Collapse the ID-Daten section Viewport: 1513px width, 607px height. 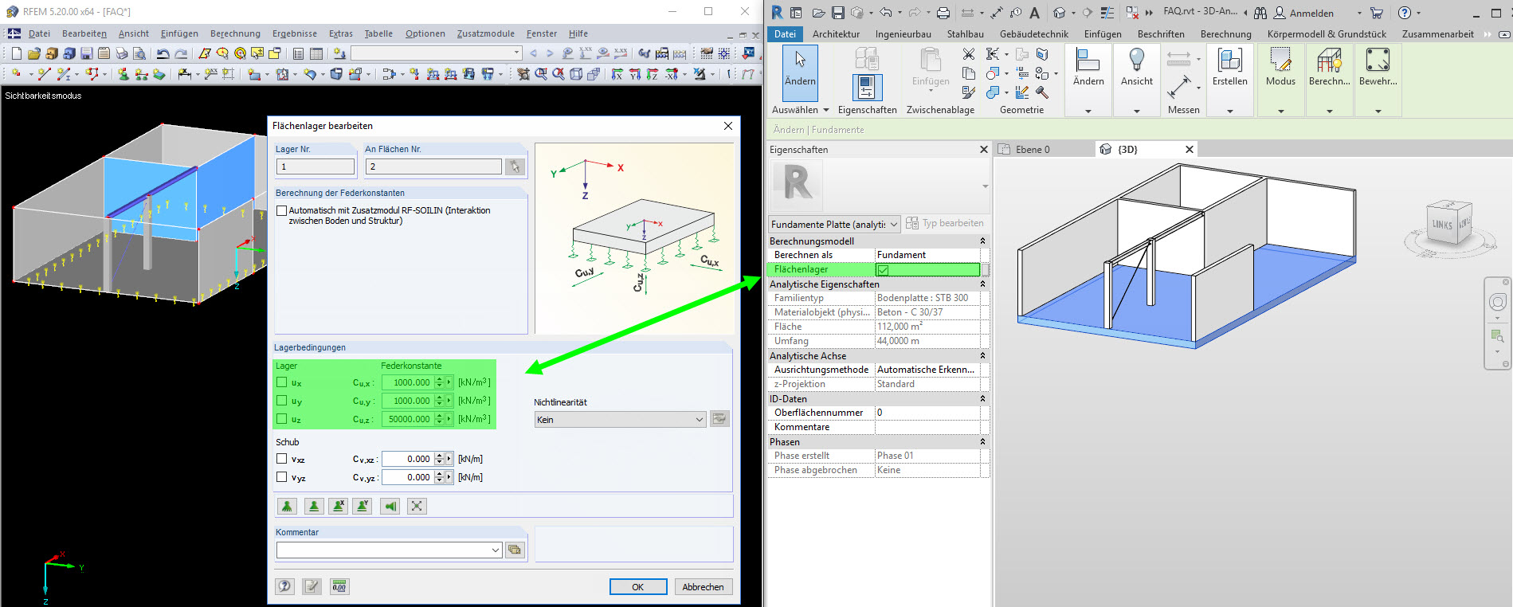click(982, 399)
